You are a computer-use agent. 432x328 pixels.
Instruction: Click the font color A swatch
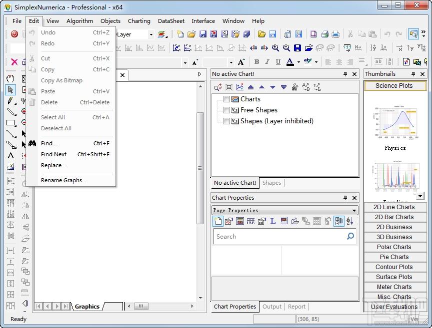pyautogui.click(x=290, y=62)
